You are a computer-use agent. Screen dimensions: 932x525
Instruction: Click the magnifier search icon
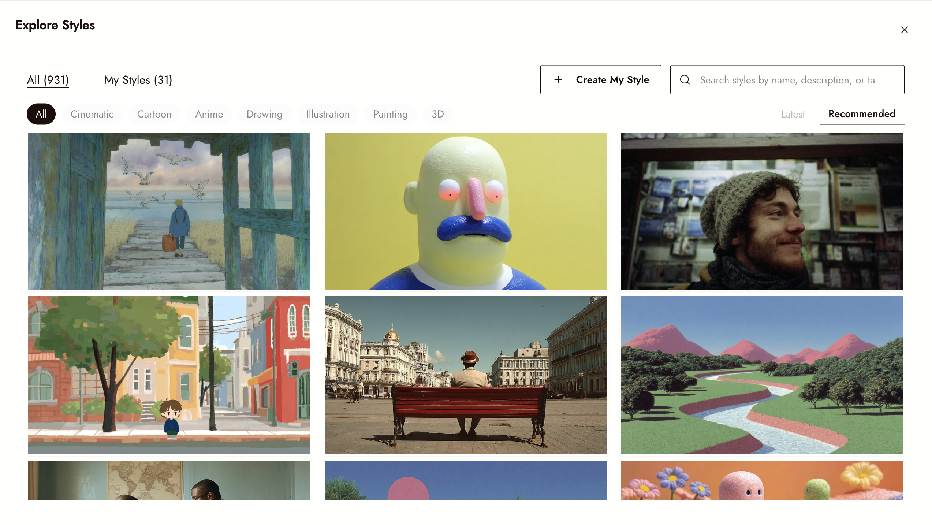click(x=685, y=80)
